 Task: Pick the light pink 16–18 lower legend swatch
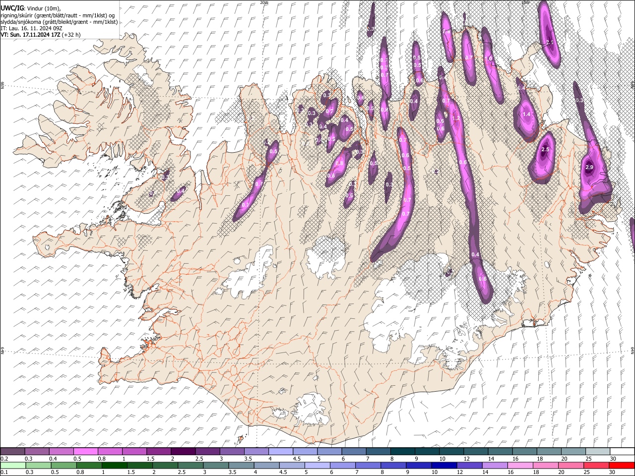(520, 466)
